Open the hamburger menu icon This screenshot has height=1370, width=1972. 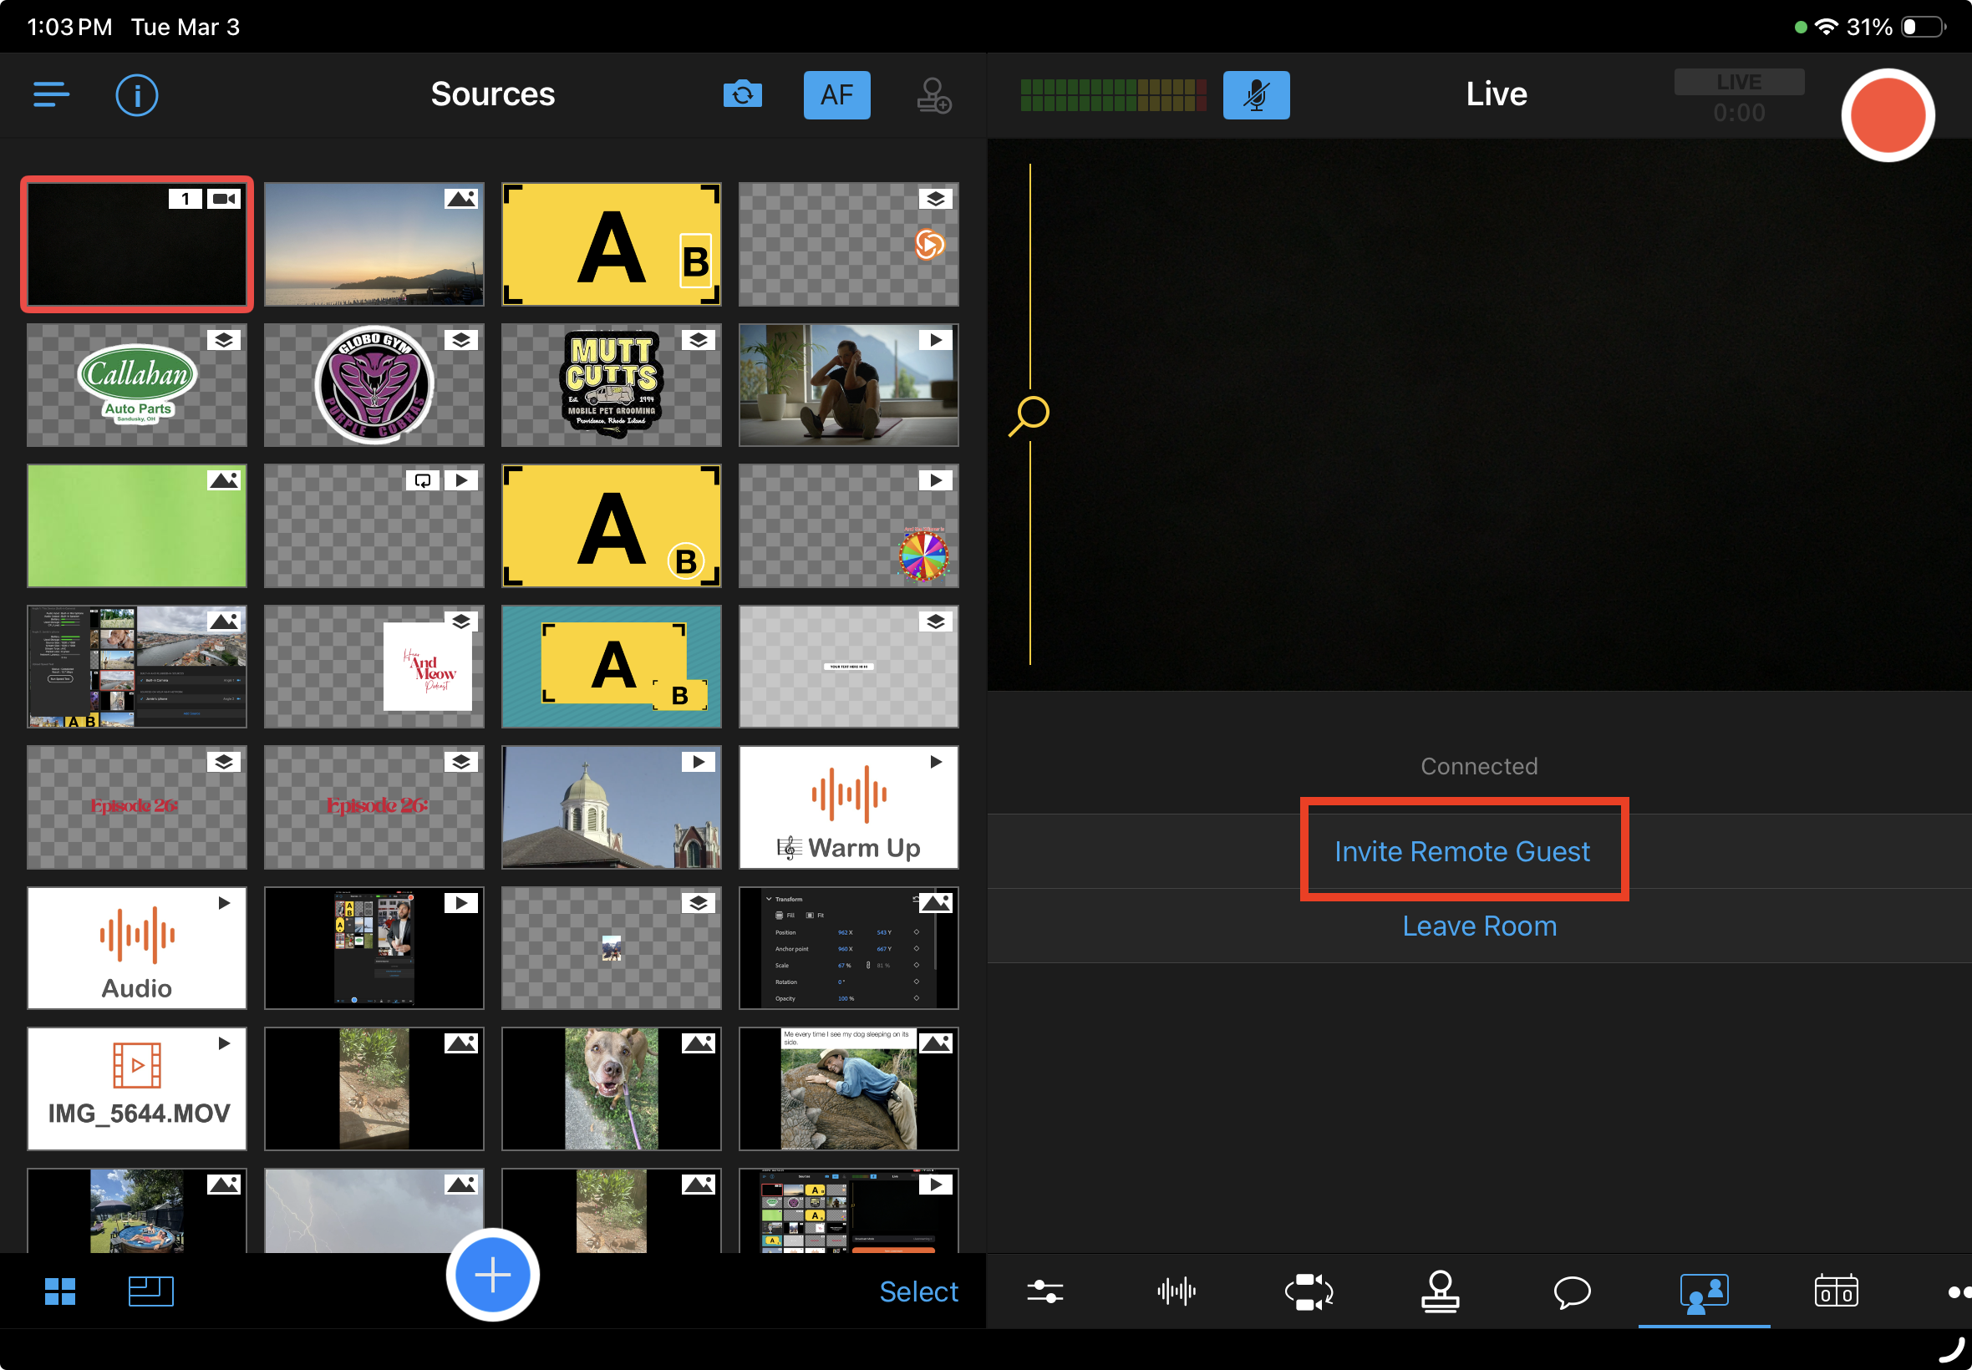pos(51,94)
